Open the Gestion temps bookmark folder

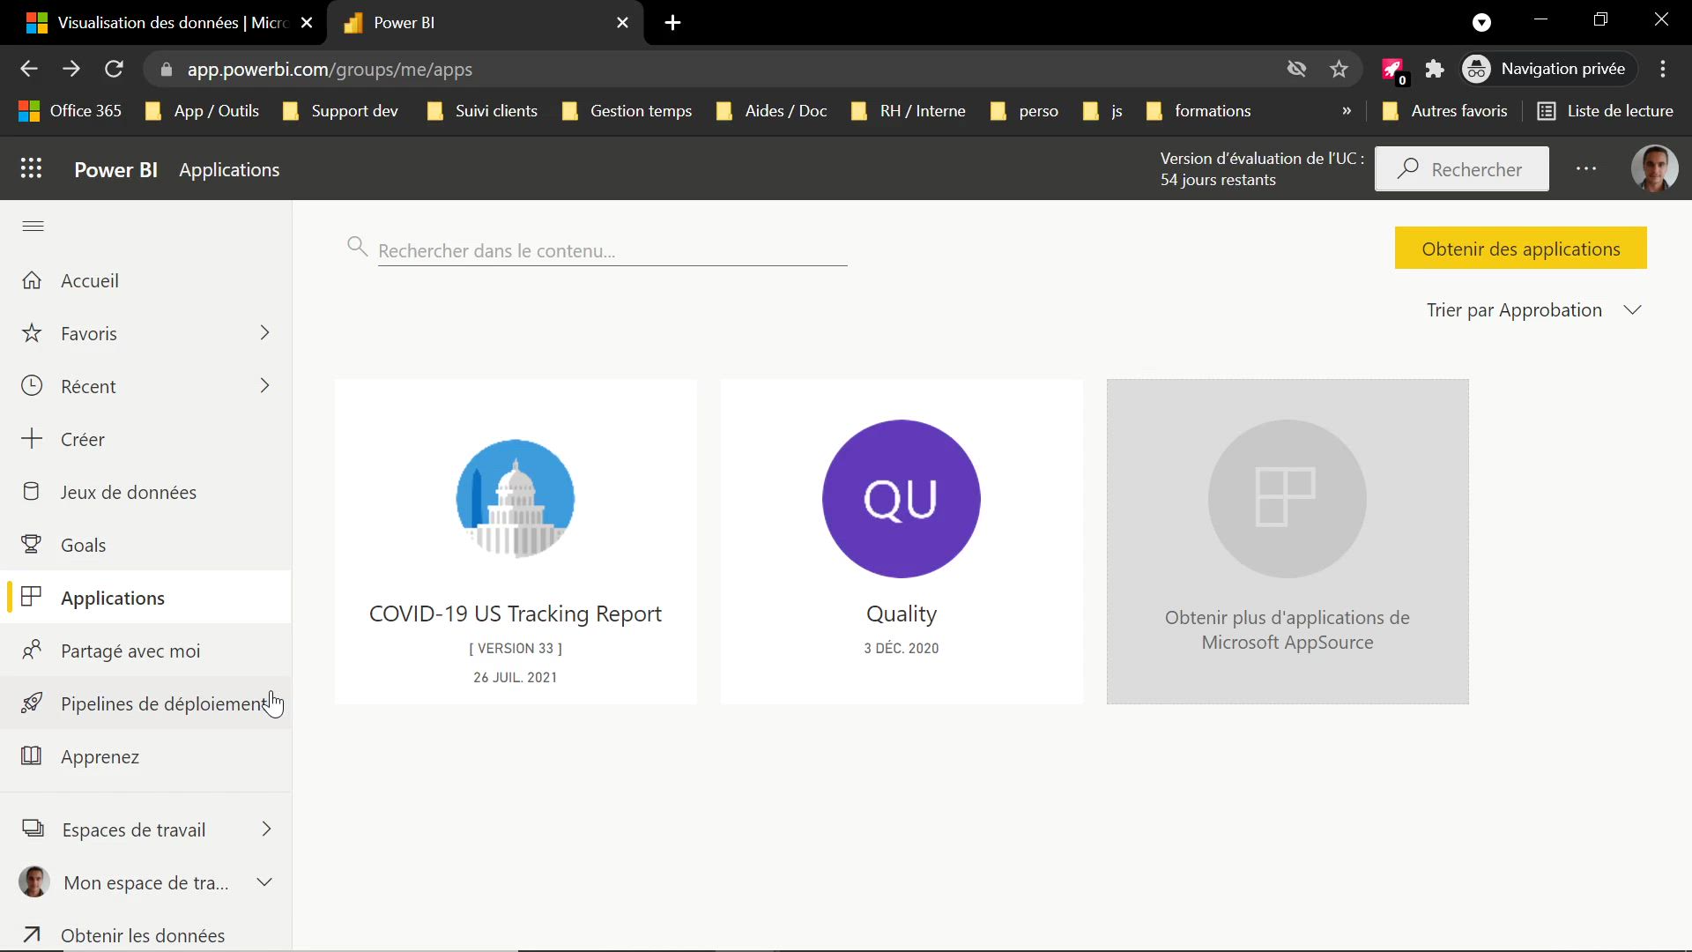tap(627, 111)
